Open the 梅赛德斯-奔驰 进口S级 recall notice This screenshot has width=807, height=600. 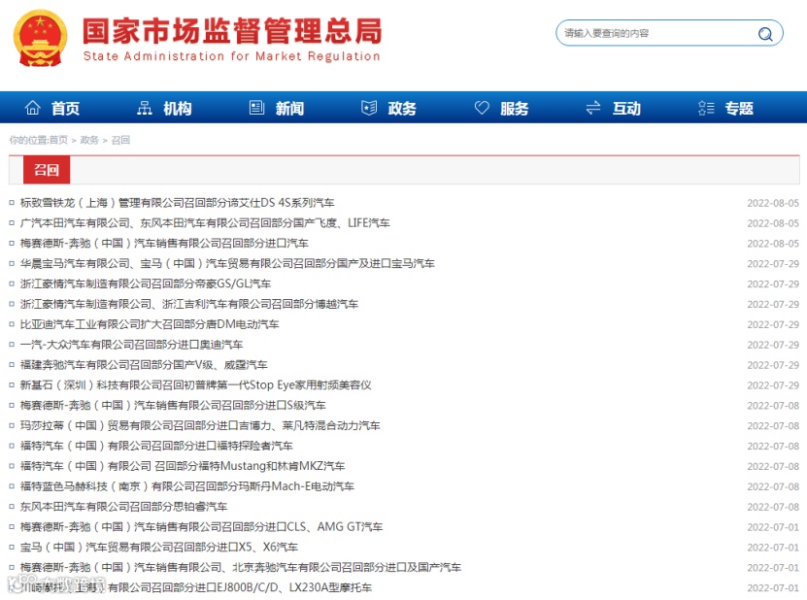point(173,406)
